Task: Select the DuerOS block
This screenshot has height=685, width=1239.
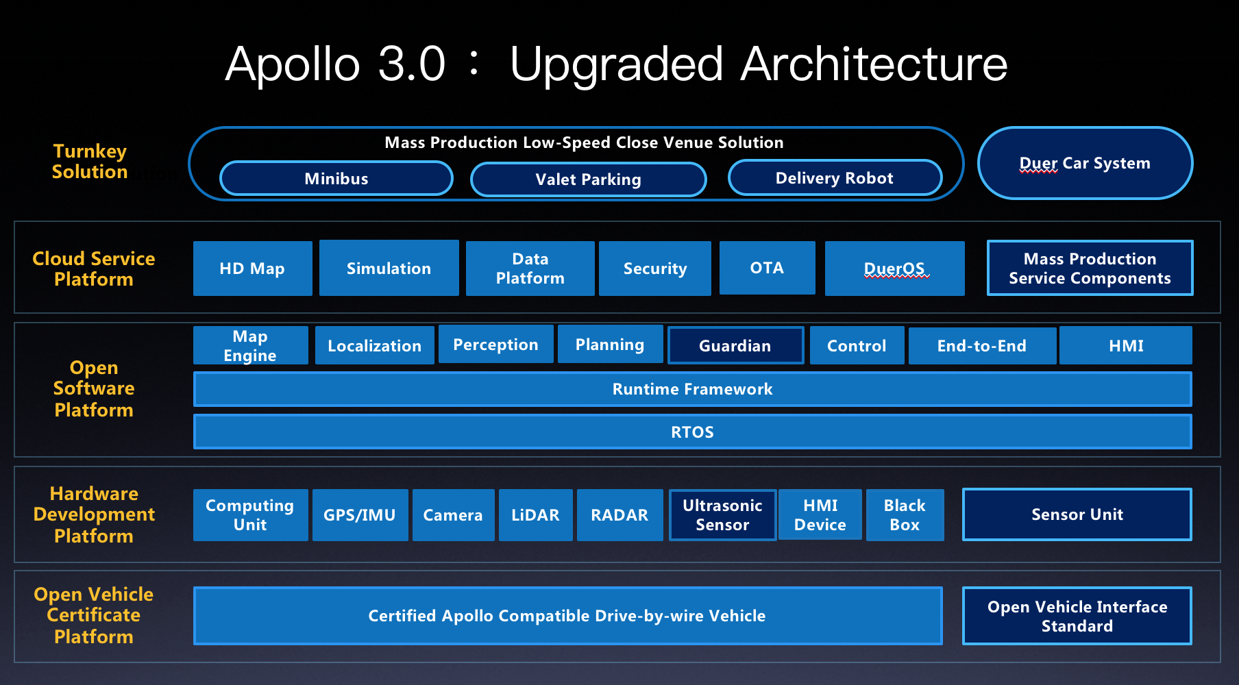Action: tap(894, 269)
